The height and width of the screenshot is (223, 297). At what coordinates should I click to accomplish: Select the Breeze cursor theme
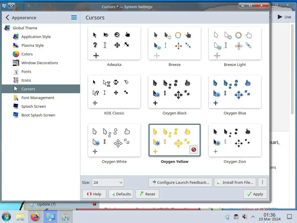pyautogui.click(x=174, y=43)
